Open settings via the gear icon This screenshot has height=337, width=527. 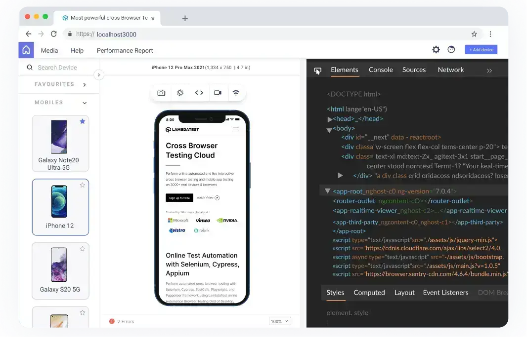tap(436, 50)
